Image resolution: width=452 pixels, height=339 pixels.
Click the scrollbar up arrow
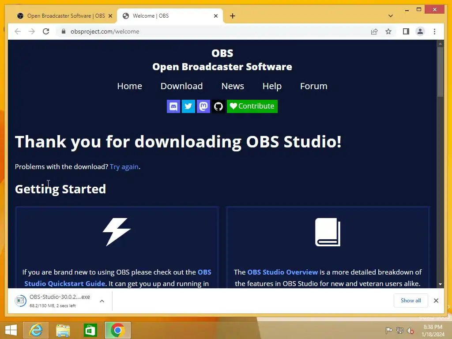(x=440, y=44)
